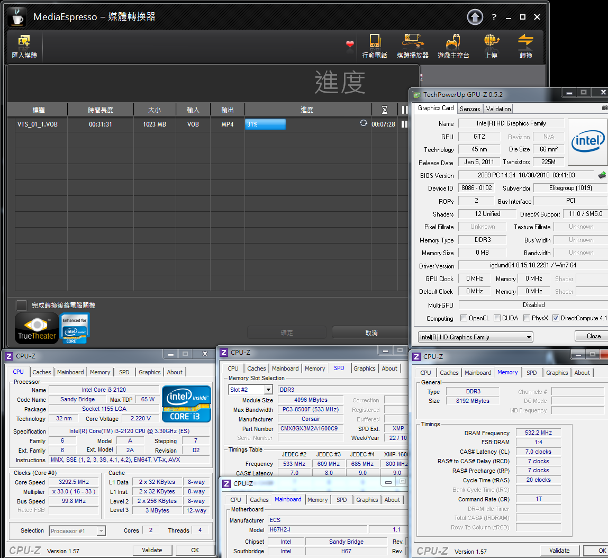Open the Slot #2 memory slot dropdown
608x558 pixels.
pos(250,390)
